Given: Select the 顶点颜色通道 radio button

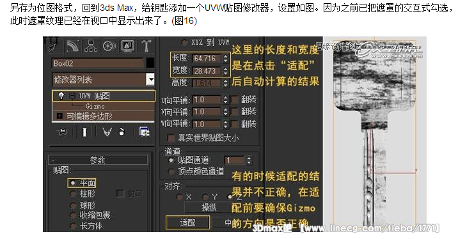Looking at the screenshot, I should click(171, 172).
